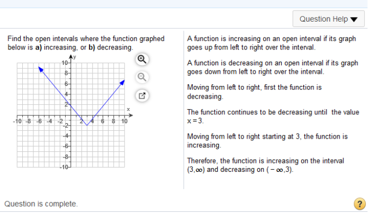
Task: Click the vertex of the V-shaped graph
Action: point(87,125)
